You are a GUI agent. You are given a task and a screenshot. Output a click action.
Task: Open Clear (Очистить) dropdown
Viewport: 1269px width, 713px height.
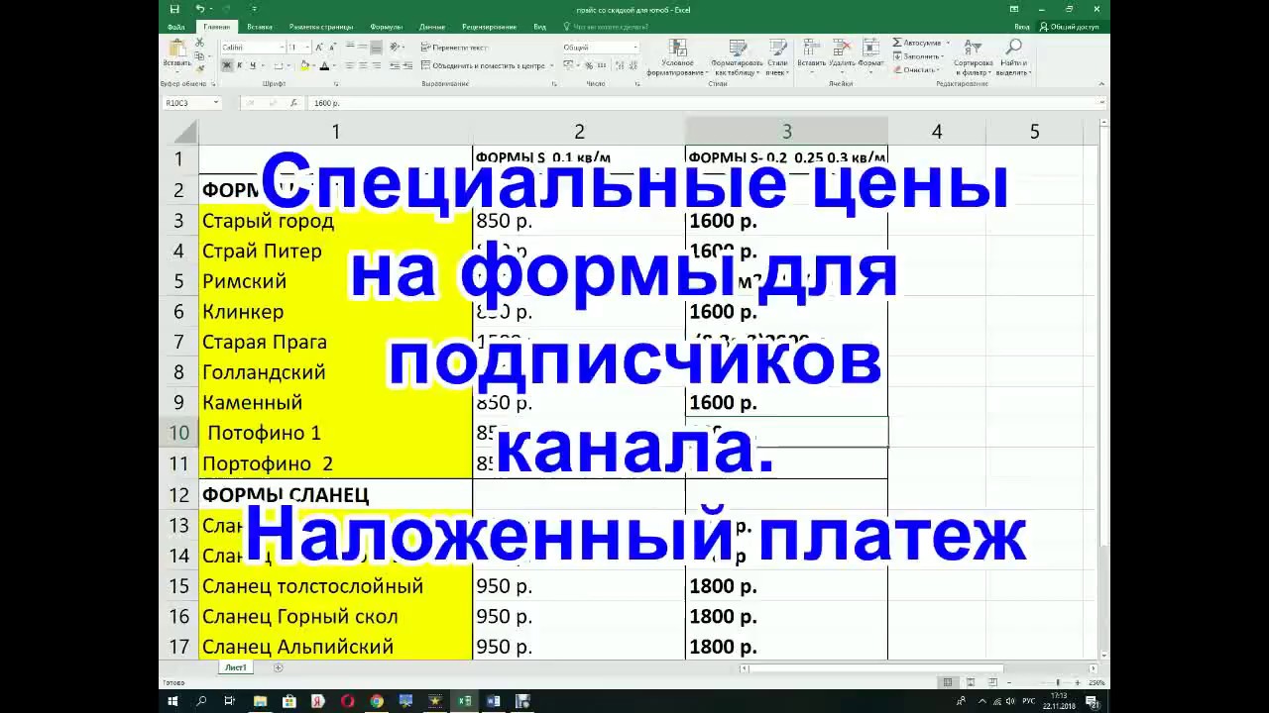917,69
